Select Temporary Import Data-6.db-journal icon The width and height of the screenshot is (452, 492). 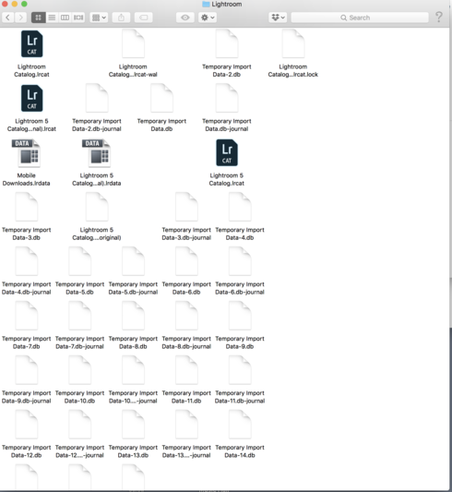(240, 261)
